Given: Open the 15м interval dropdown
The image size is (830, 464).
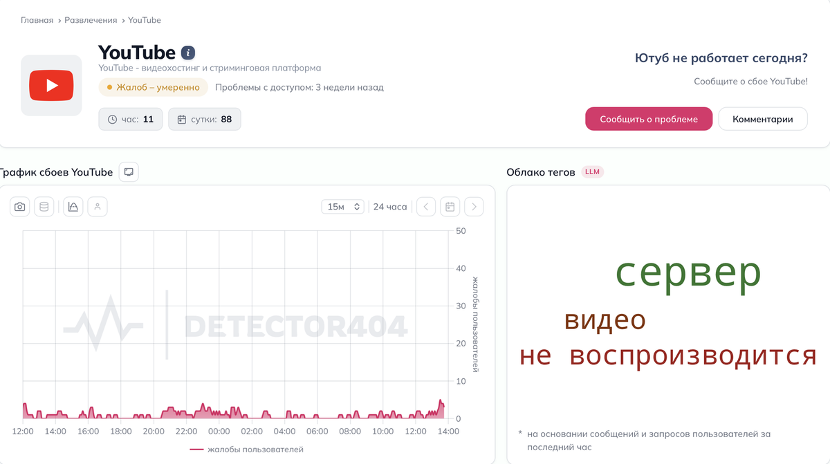Looking at the screenshot, I should (343, 207).
